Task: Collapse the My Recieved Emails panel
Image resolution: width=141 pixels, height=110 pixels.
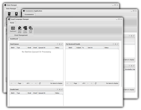Action: pyautogui.click(x=113, y=44)
